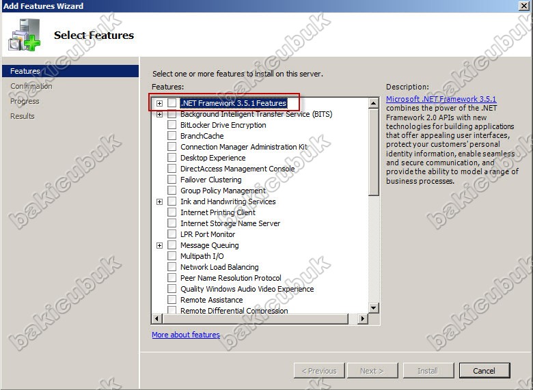Open the Microsoft .NET Framework 3.5.1 link
The image size is (533, 390).
coord(441,99)
